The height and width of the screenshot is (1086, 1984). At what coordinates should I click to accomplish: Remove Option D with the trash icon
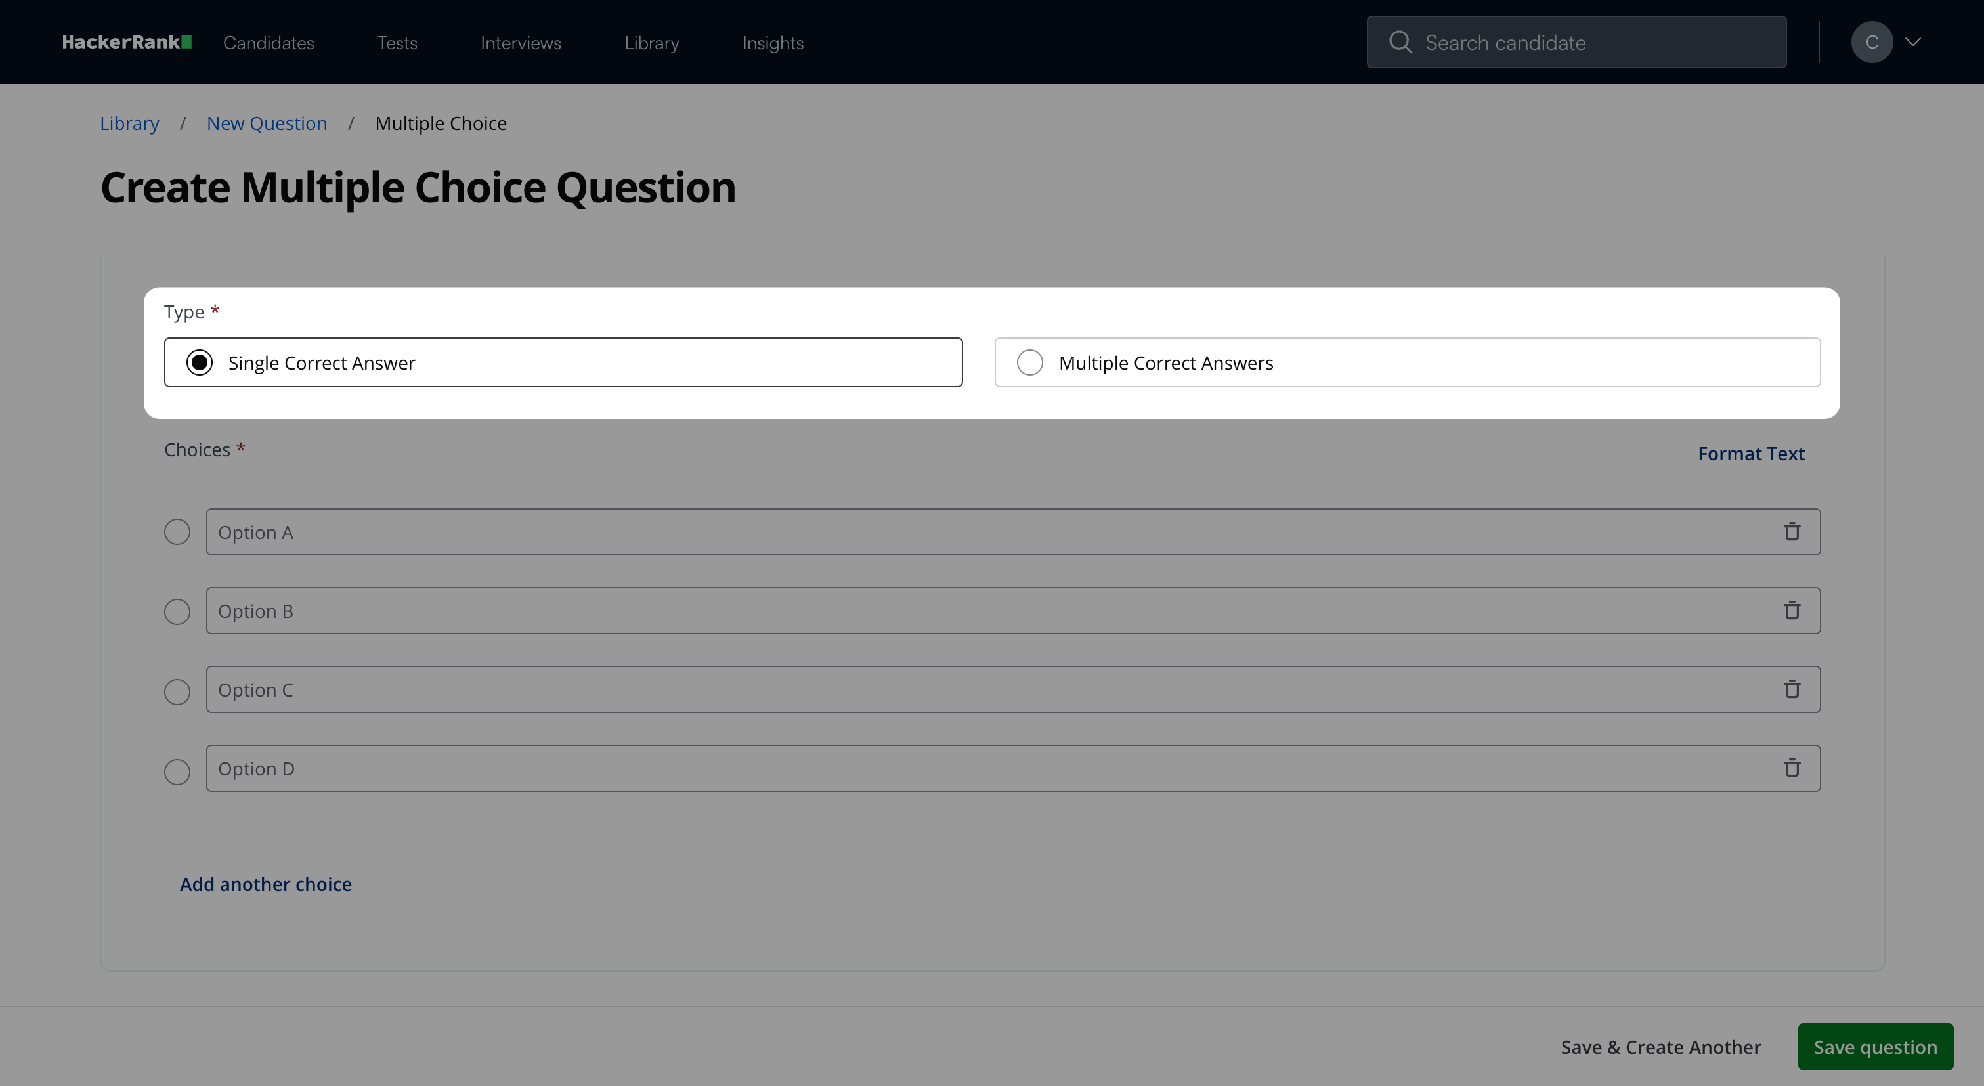tap(1792, 768)
